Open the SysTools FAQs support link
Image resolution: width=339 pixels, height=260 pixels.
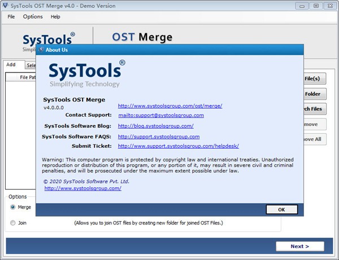pos(158,136)
